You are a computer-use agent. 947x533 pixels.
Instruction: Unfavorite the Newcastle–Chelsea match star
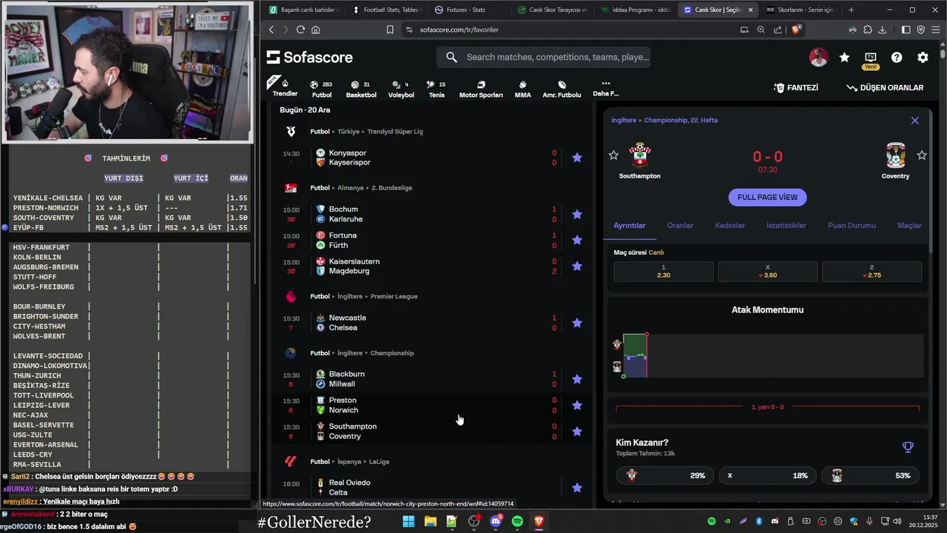[577, 323]
